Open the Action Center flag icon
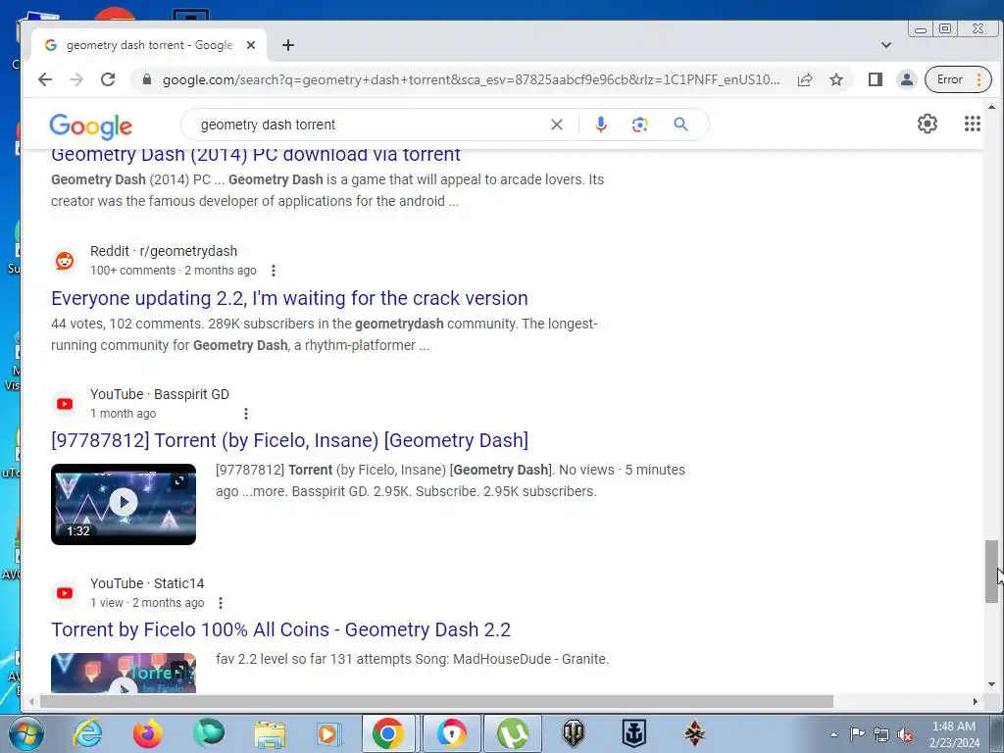The width and height of the screenshot is (1004, 753). tap(857, 734)
